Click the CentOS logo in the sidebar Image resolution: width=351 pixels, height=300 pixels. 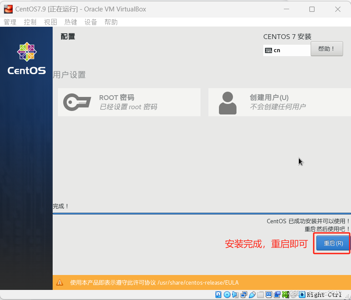point(27,58)
